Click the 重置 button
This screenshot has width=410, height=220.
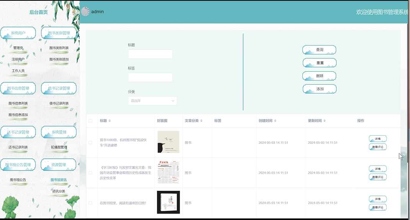[x=320, y=62]
